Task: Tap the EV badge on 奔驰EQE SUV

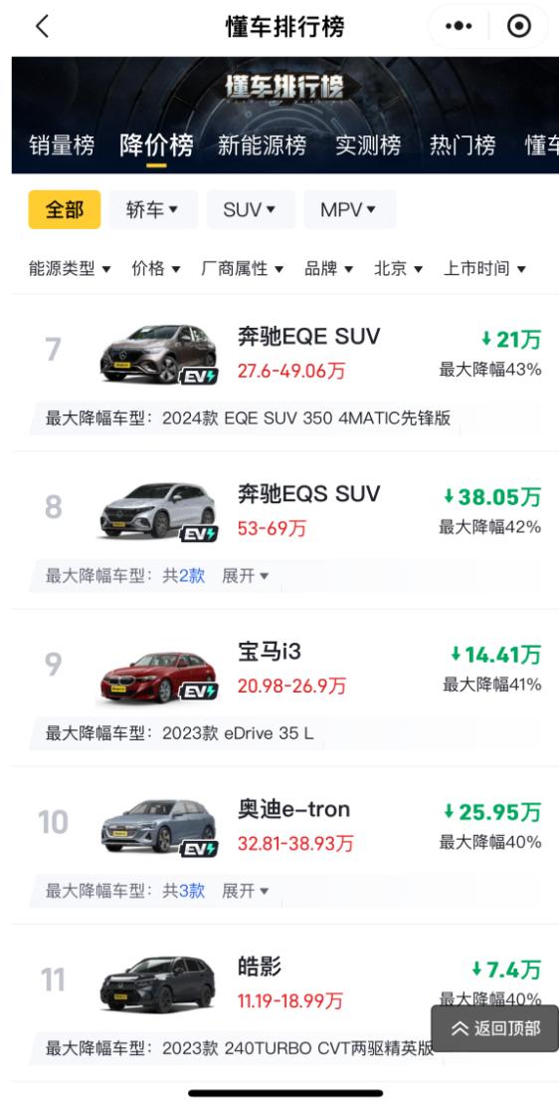Action: pyautogui.click(x=198, y=376)
